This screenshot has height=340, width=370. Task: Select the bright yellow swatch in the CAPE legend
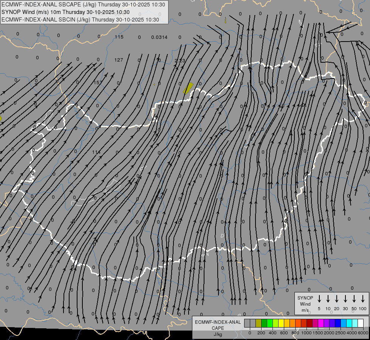tap(281, 323)
